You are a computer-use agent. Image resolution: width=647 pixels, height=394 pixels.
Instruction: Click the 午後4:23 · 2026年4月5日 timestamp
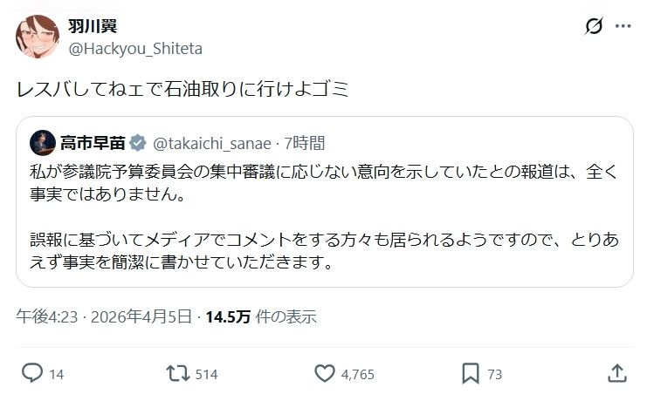point(103,316)
